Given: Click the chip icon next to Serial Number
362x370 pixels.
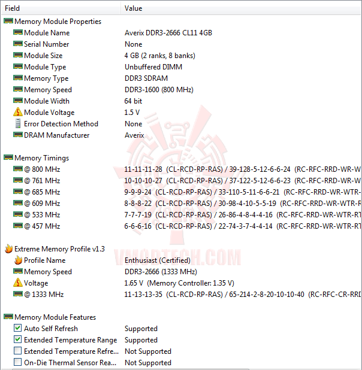Looking at the screenshot, I should pyautogui.click(x=18, y=44).
